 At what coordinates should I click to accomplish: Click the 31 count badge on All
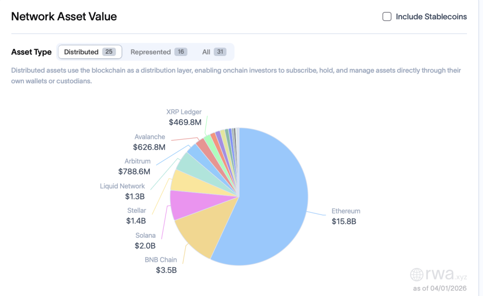click(220, 52)
